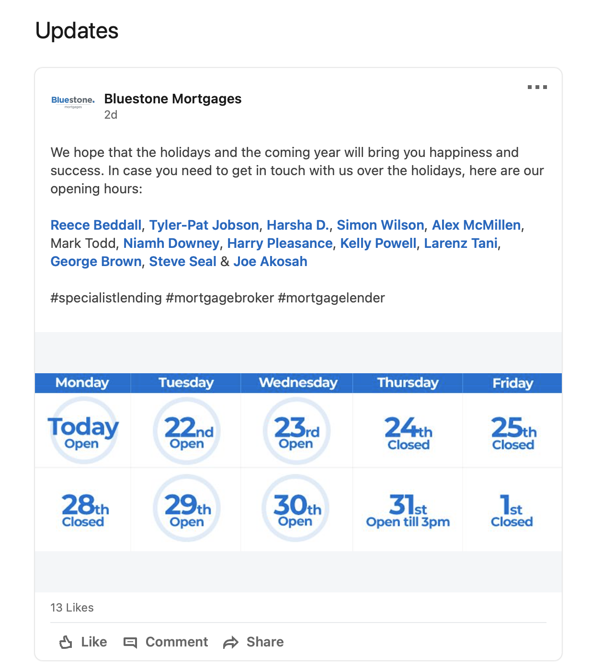Open the Bluestone Mortgages company name

tap(173, 99)
